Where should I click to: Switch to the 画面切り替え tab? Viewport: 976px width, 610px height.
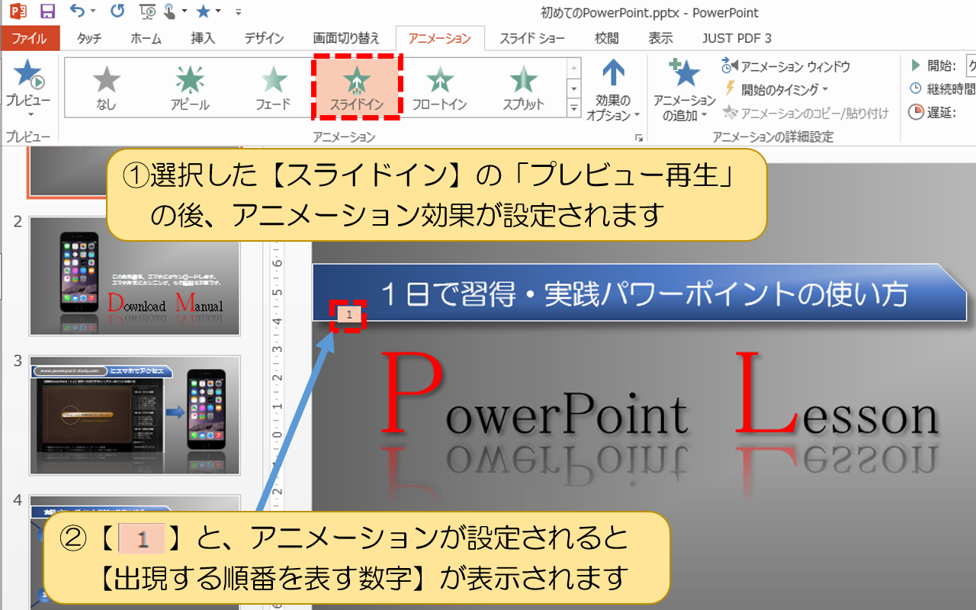coord(346,38)
